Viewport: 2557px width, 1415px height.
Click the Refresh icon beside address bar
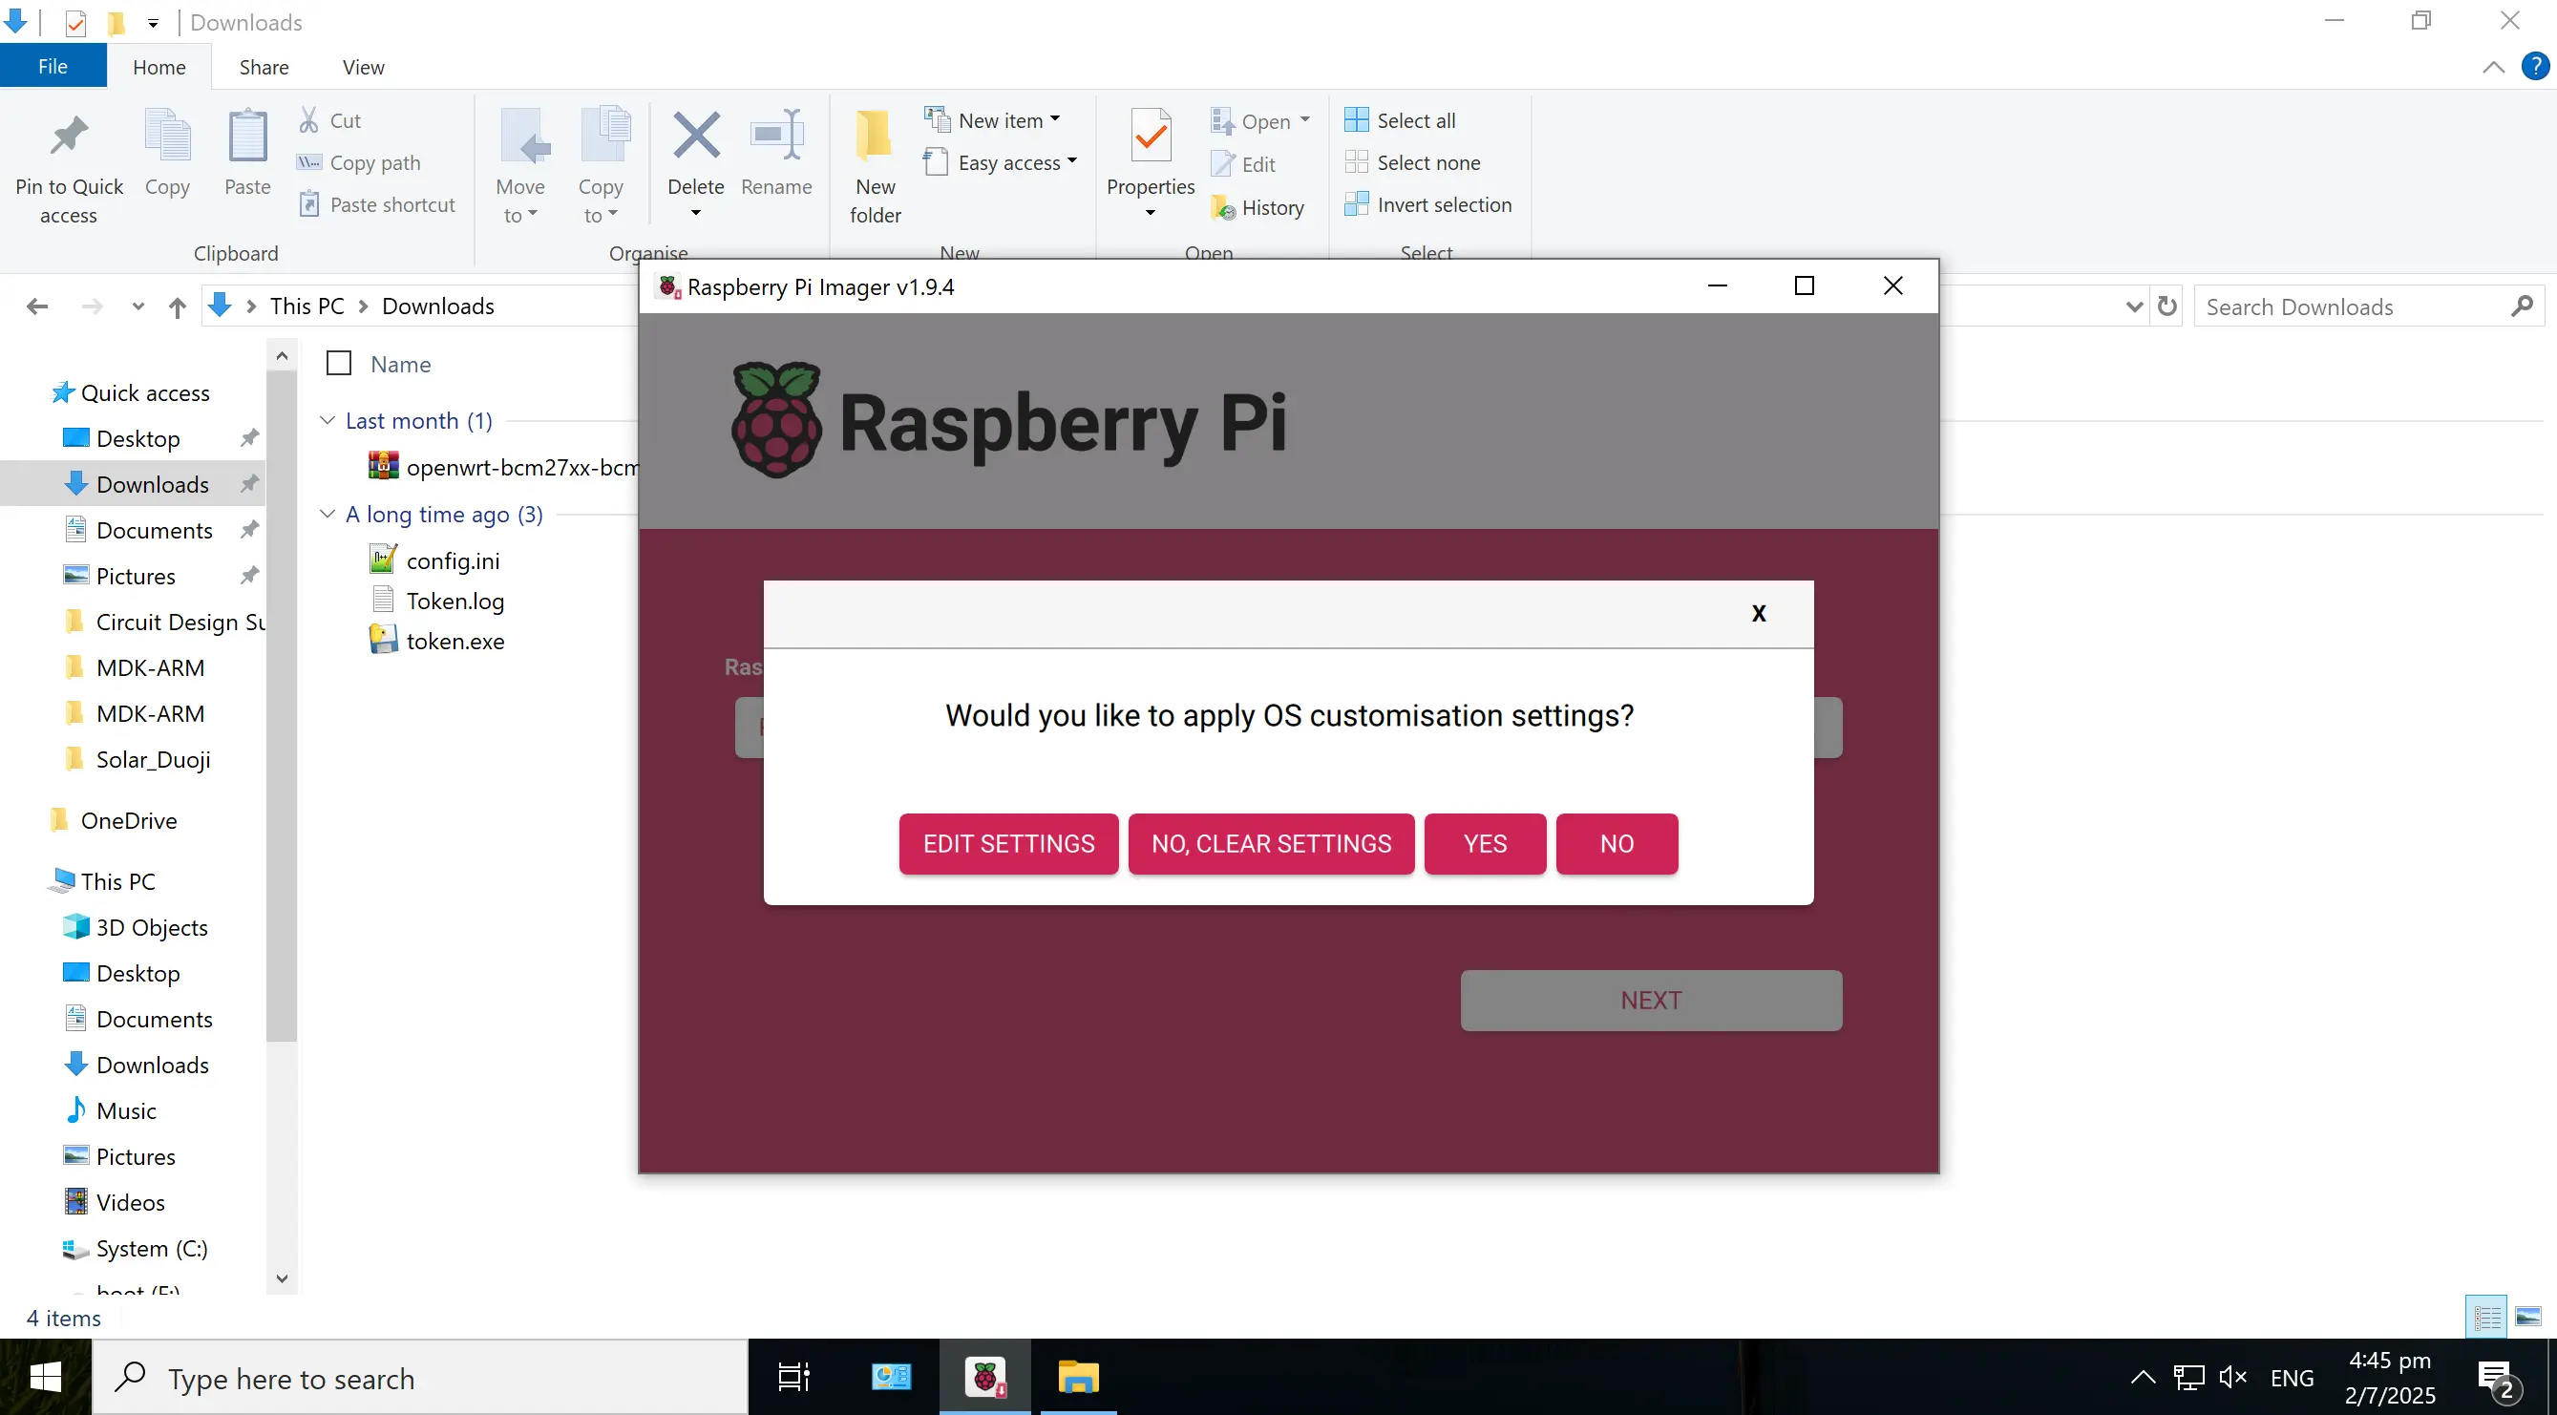click(2167, 306)
